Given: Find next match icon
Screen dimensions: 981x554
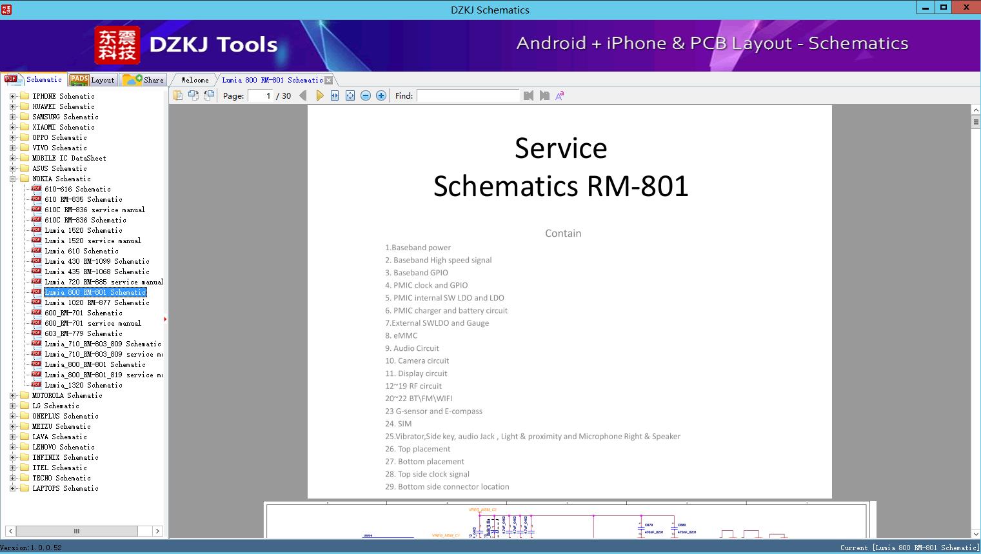Looking at the screenshot, I should coord(544,95).
